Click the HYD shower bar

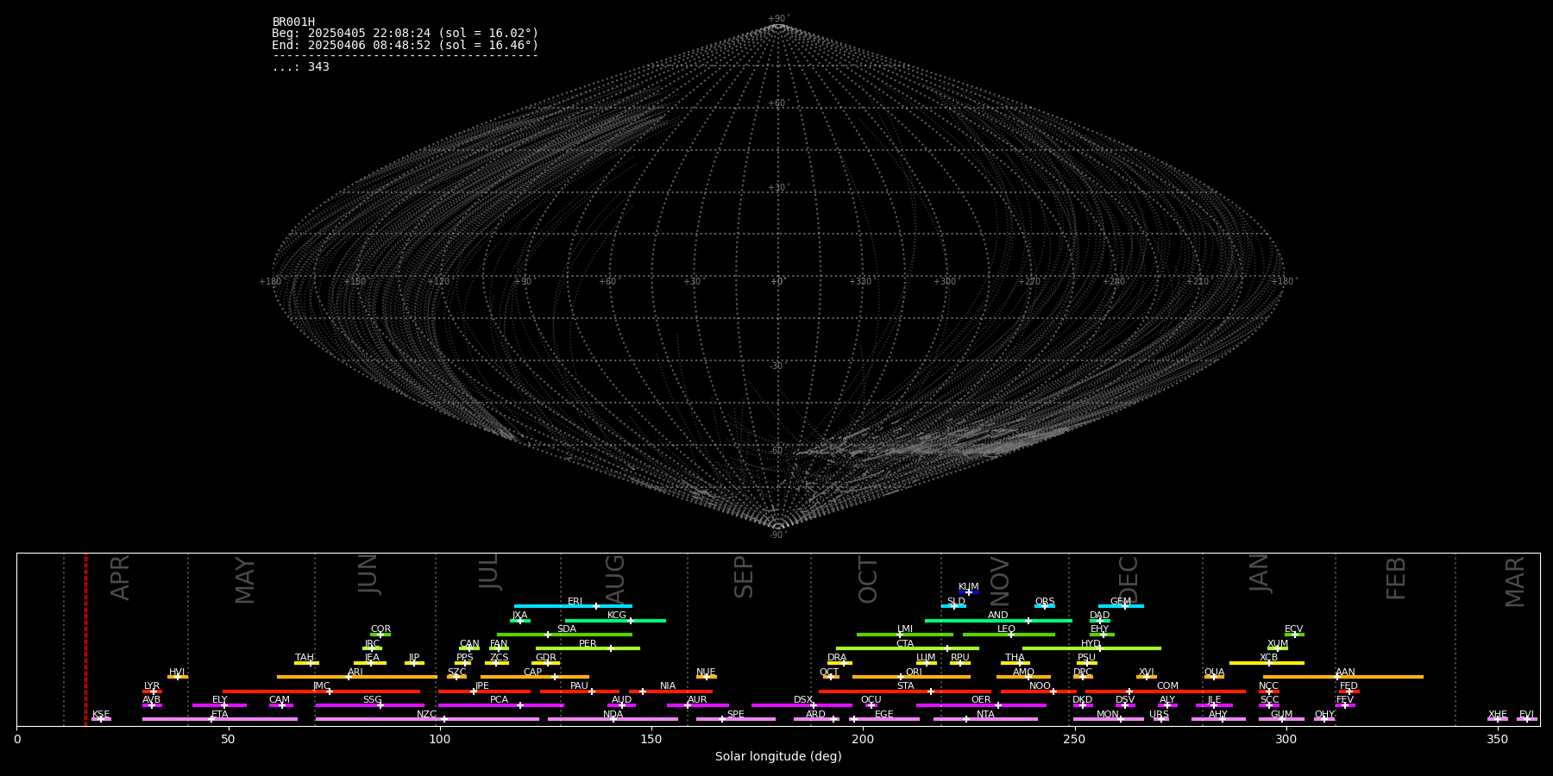pos(1091,648)
